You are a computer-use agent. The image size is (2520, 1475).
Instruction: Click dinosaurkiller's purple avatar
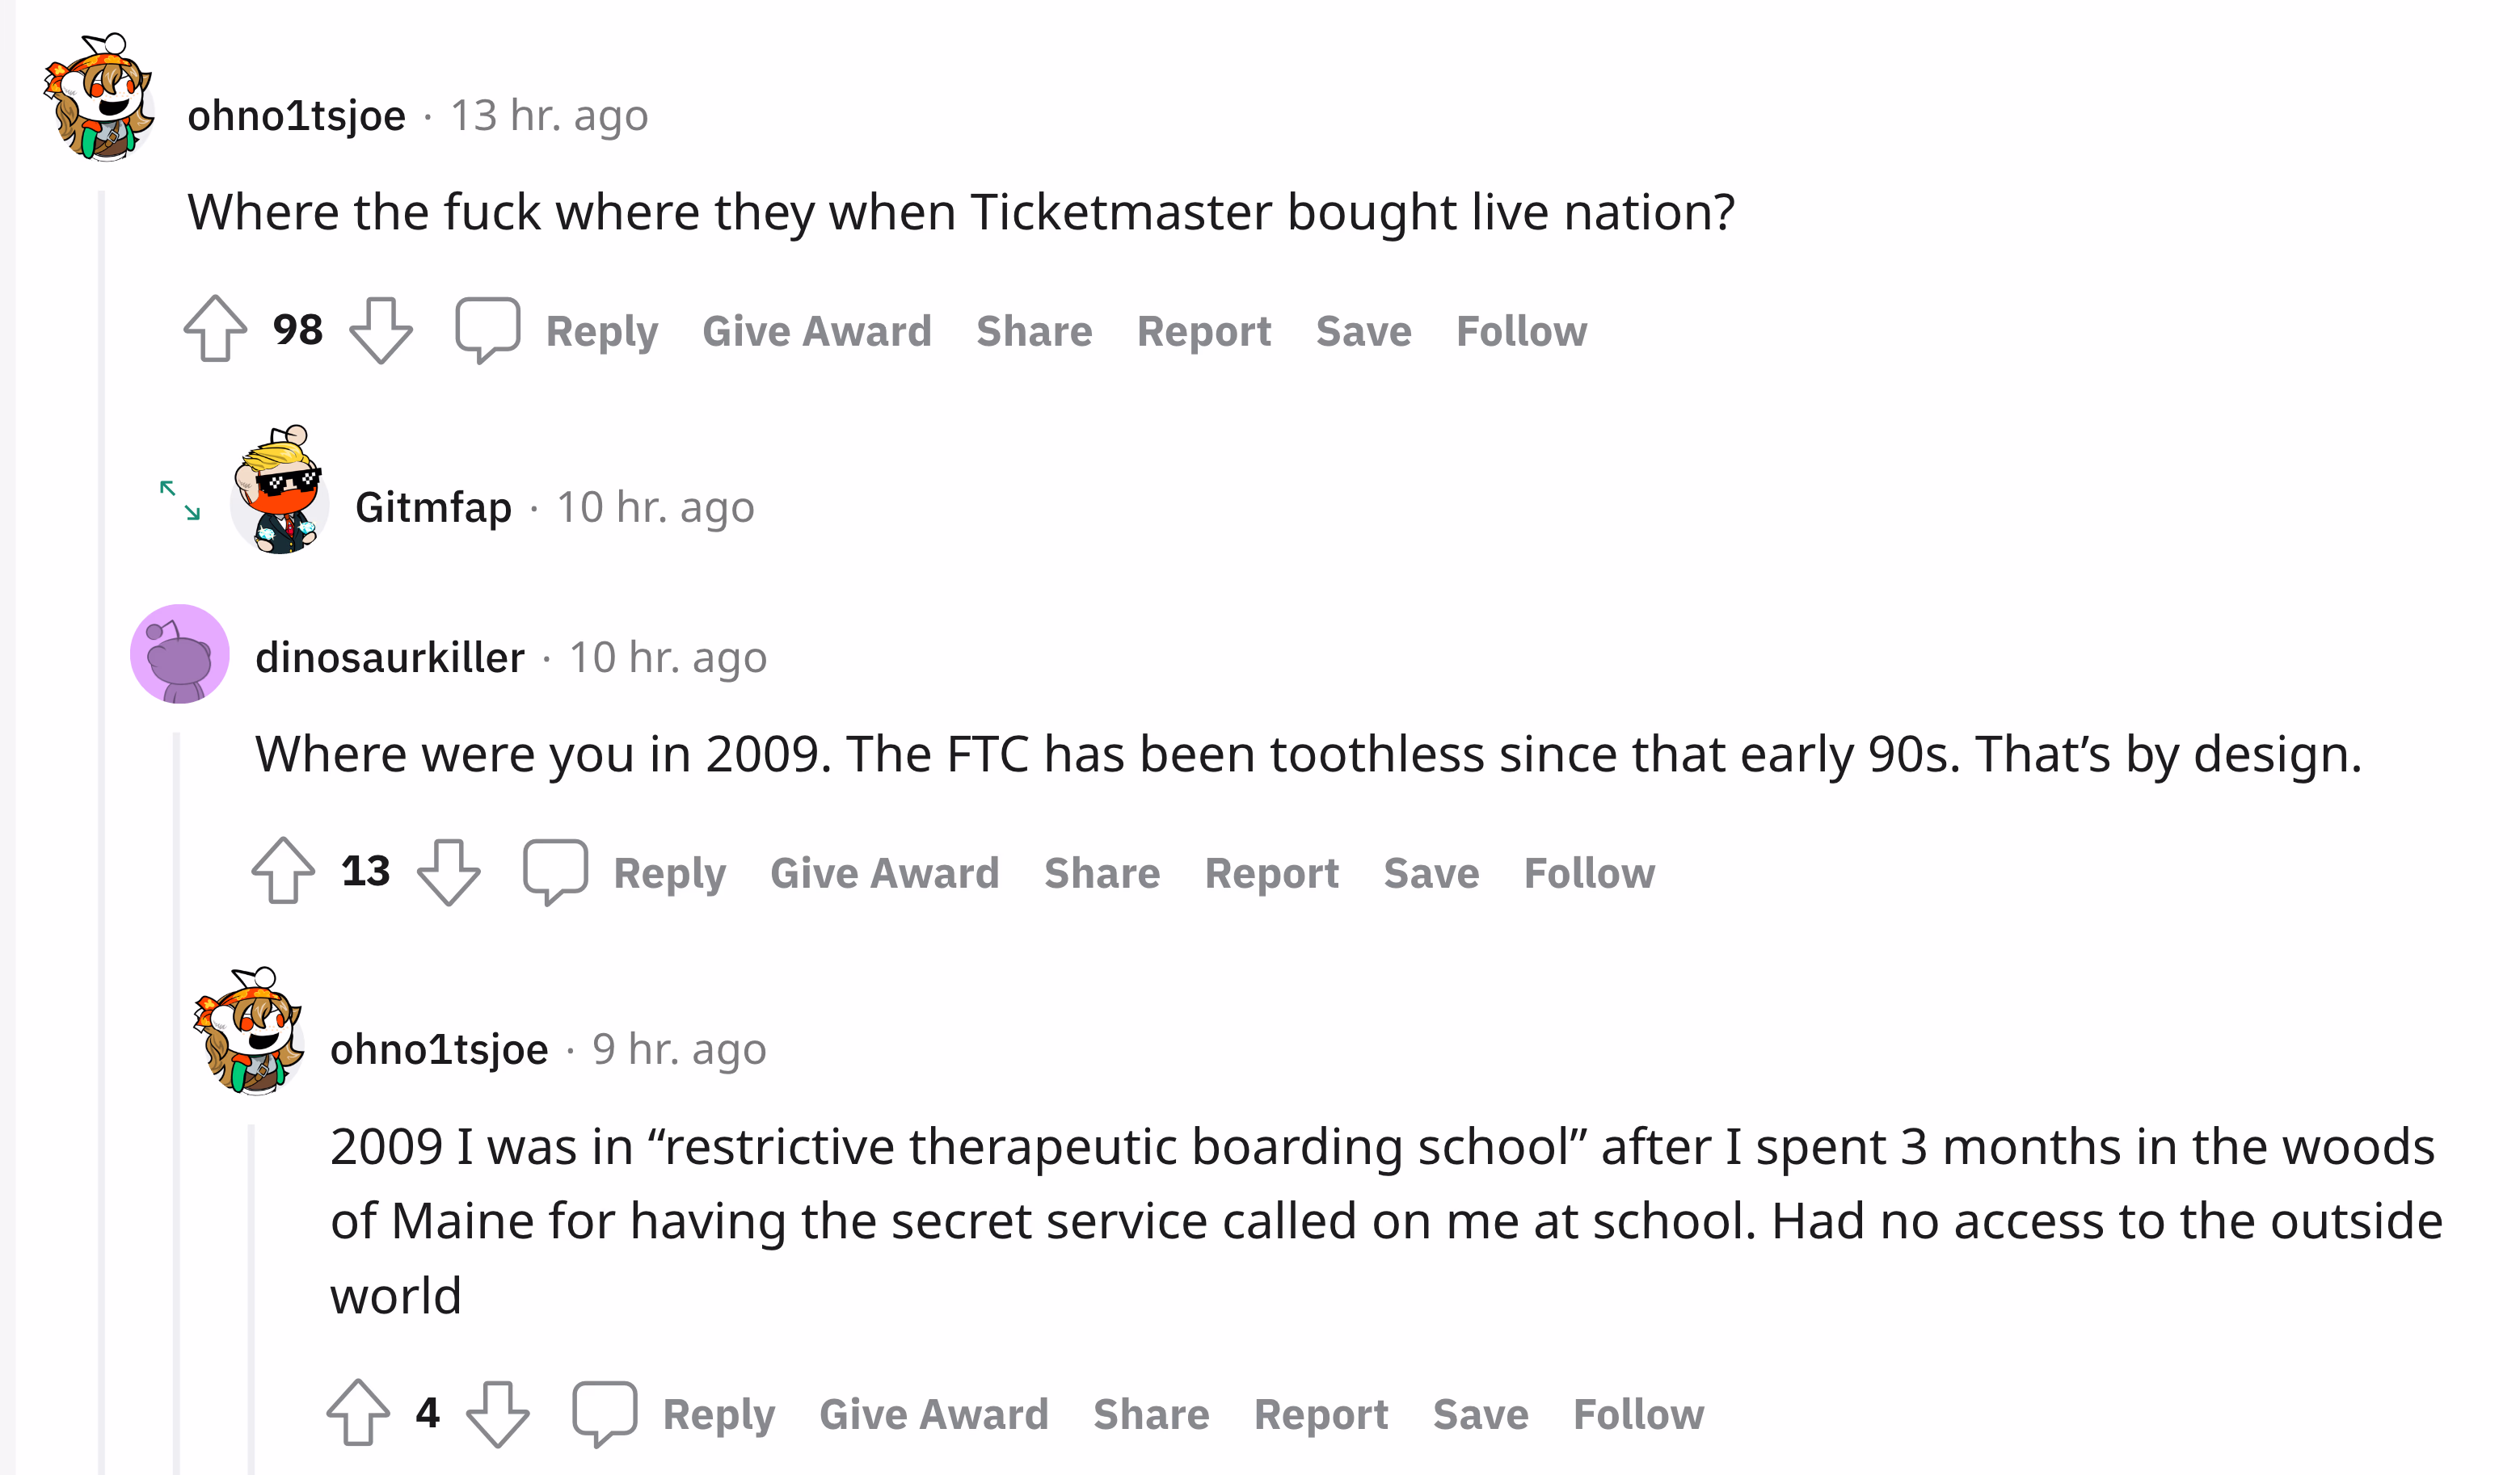click(x=180, y=653)
